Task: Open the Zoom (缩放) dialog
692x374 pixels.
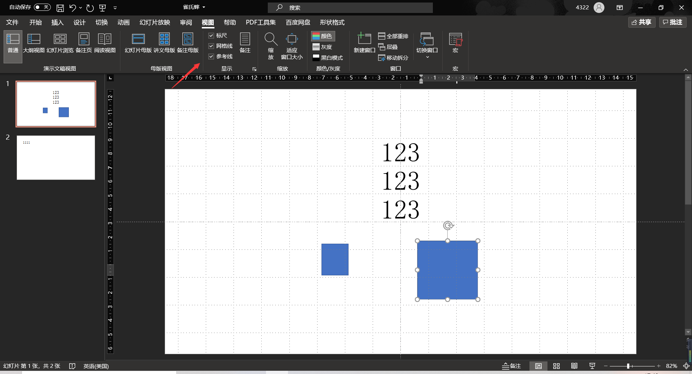Action: tap(271, 46)
